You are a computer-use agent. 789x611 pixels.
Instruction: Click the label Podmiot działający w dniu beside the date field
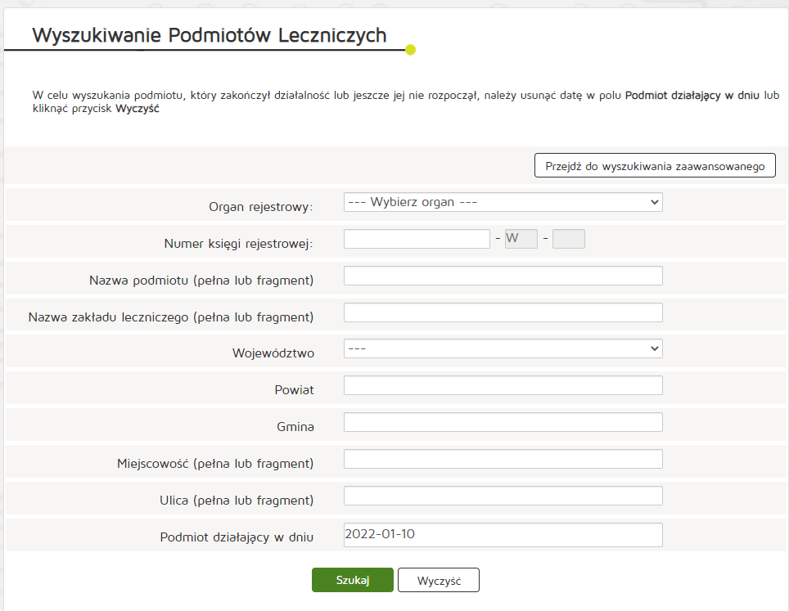tap(237, 537)
